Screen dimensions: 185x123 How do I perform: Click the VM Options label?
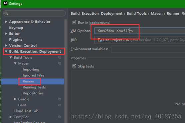pyautogui.click(x=80, y=31)
